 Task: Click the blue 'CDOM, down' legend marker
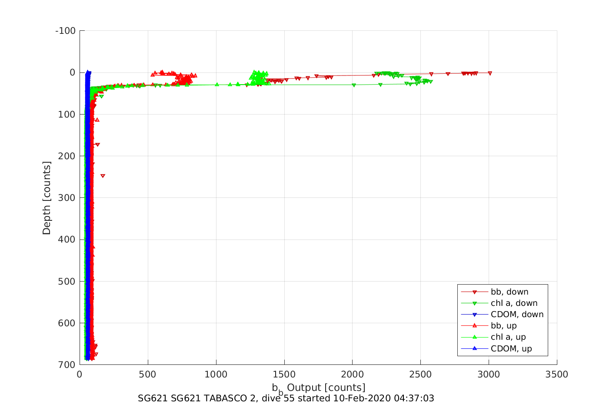tap(475, 315)
